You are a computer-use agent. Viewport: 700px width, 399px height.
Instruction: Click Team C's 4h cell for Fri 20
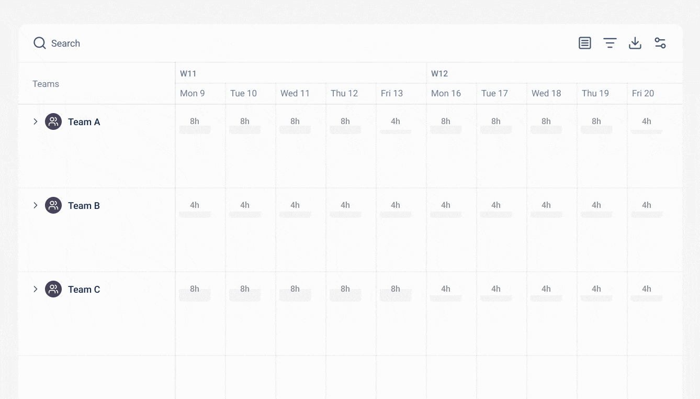coord(647,293)
